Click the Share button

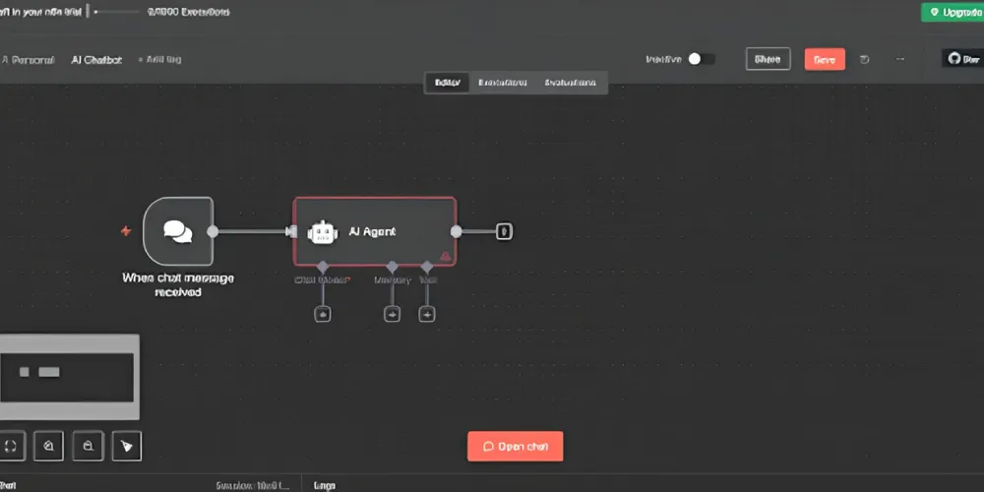click(x=768, y=59)
